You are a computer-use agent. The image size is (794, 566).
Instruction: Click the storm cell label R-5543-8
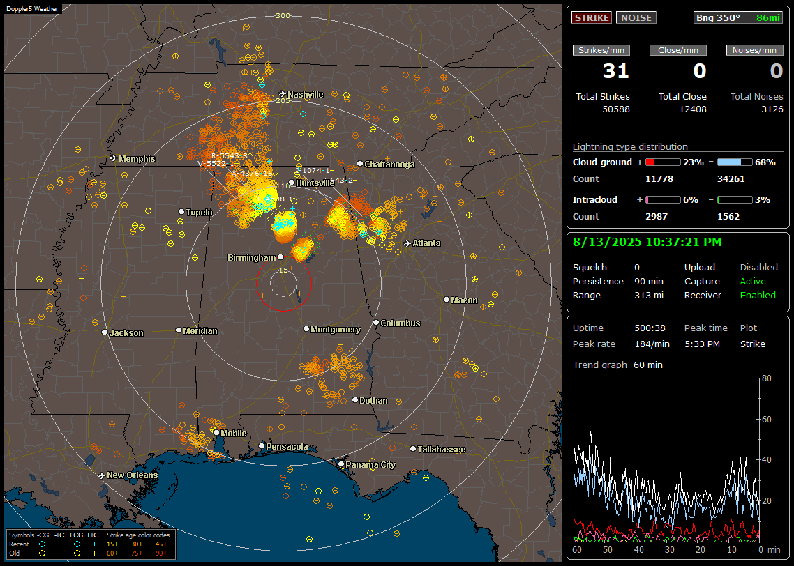pyautogui.click(x=230, y=155)
